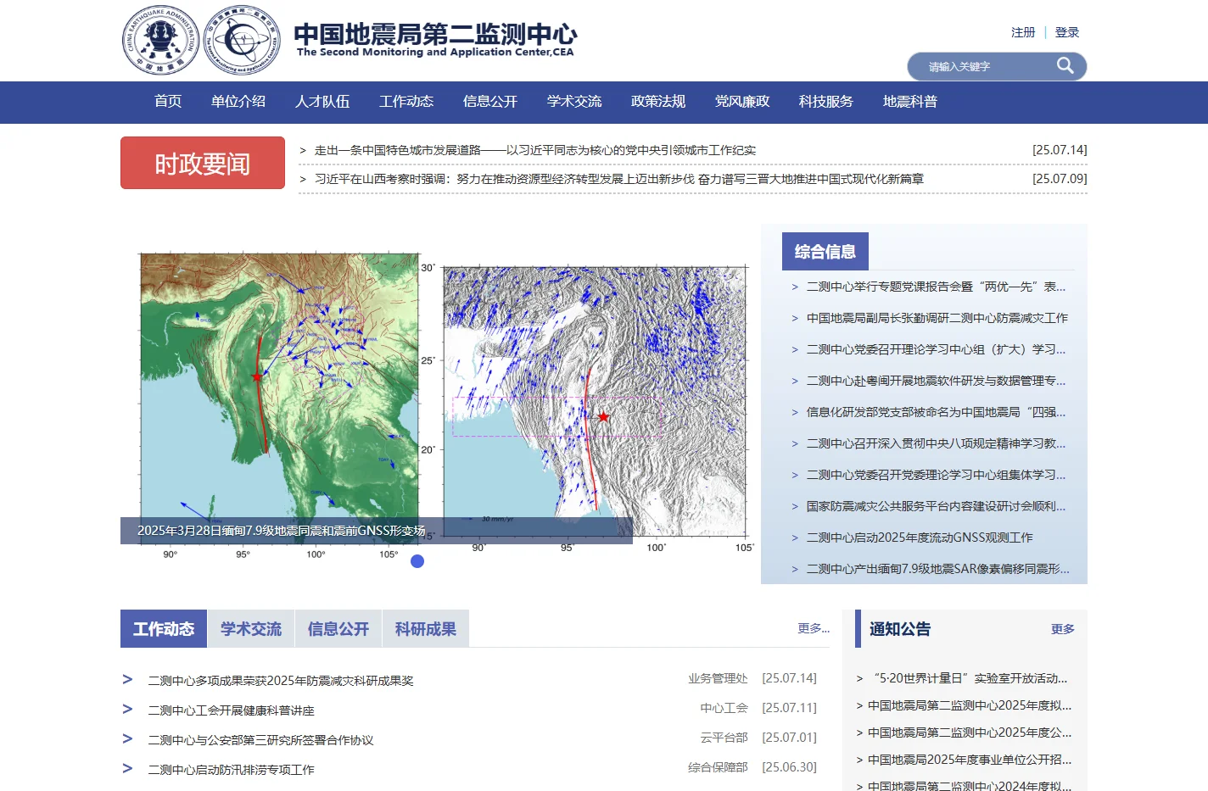Click the 注册 link
This screenshot has height=791, width=1208.
tap(1023, 32)
